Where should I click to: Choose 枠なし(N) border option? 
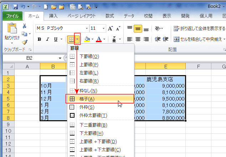pos(101,91)
